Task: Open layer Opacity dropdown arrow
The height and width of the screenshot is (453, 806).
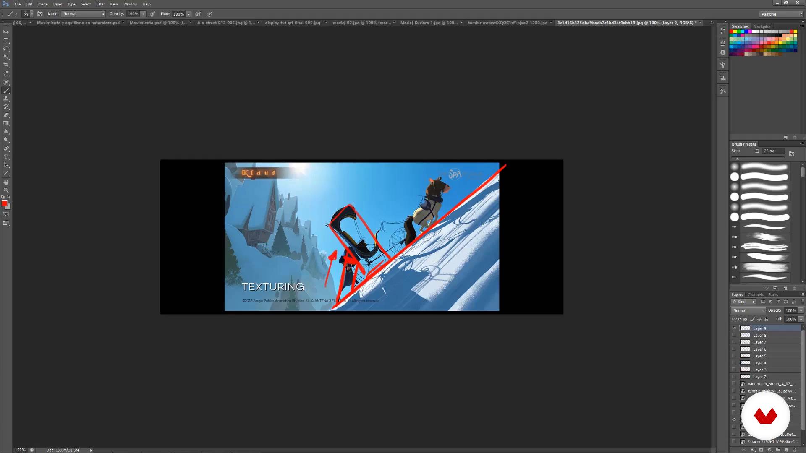Action: pyautogui.click(x=801, y=310)
